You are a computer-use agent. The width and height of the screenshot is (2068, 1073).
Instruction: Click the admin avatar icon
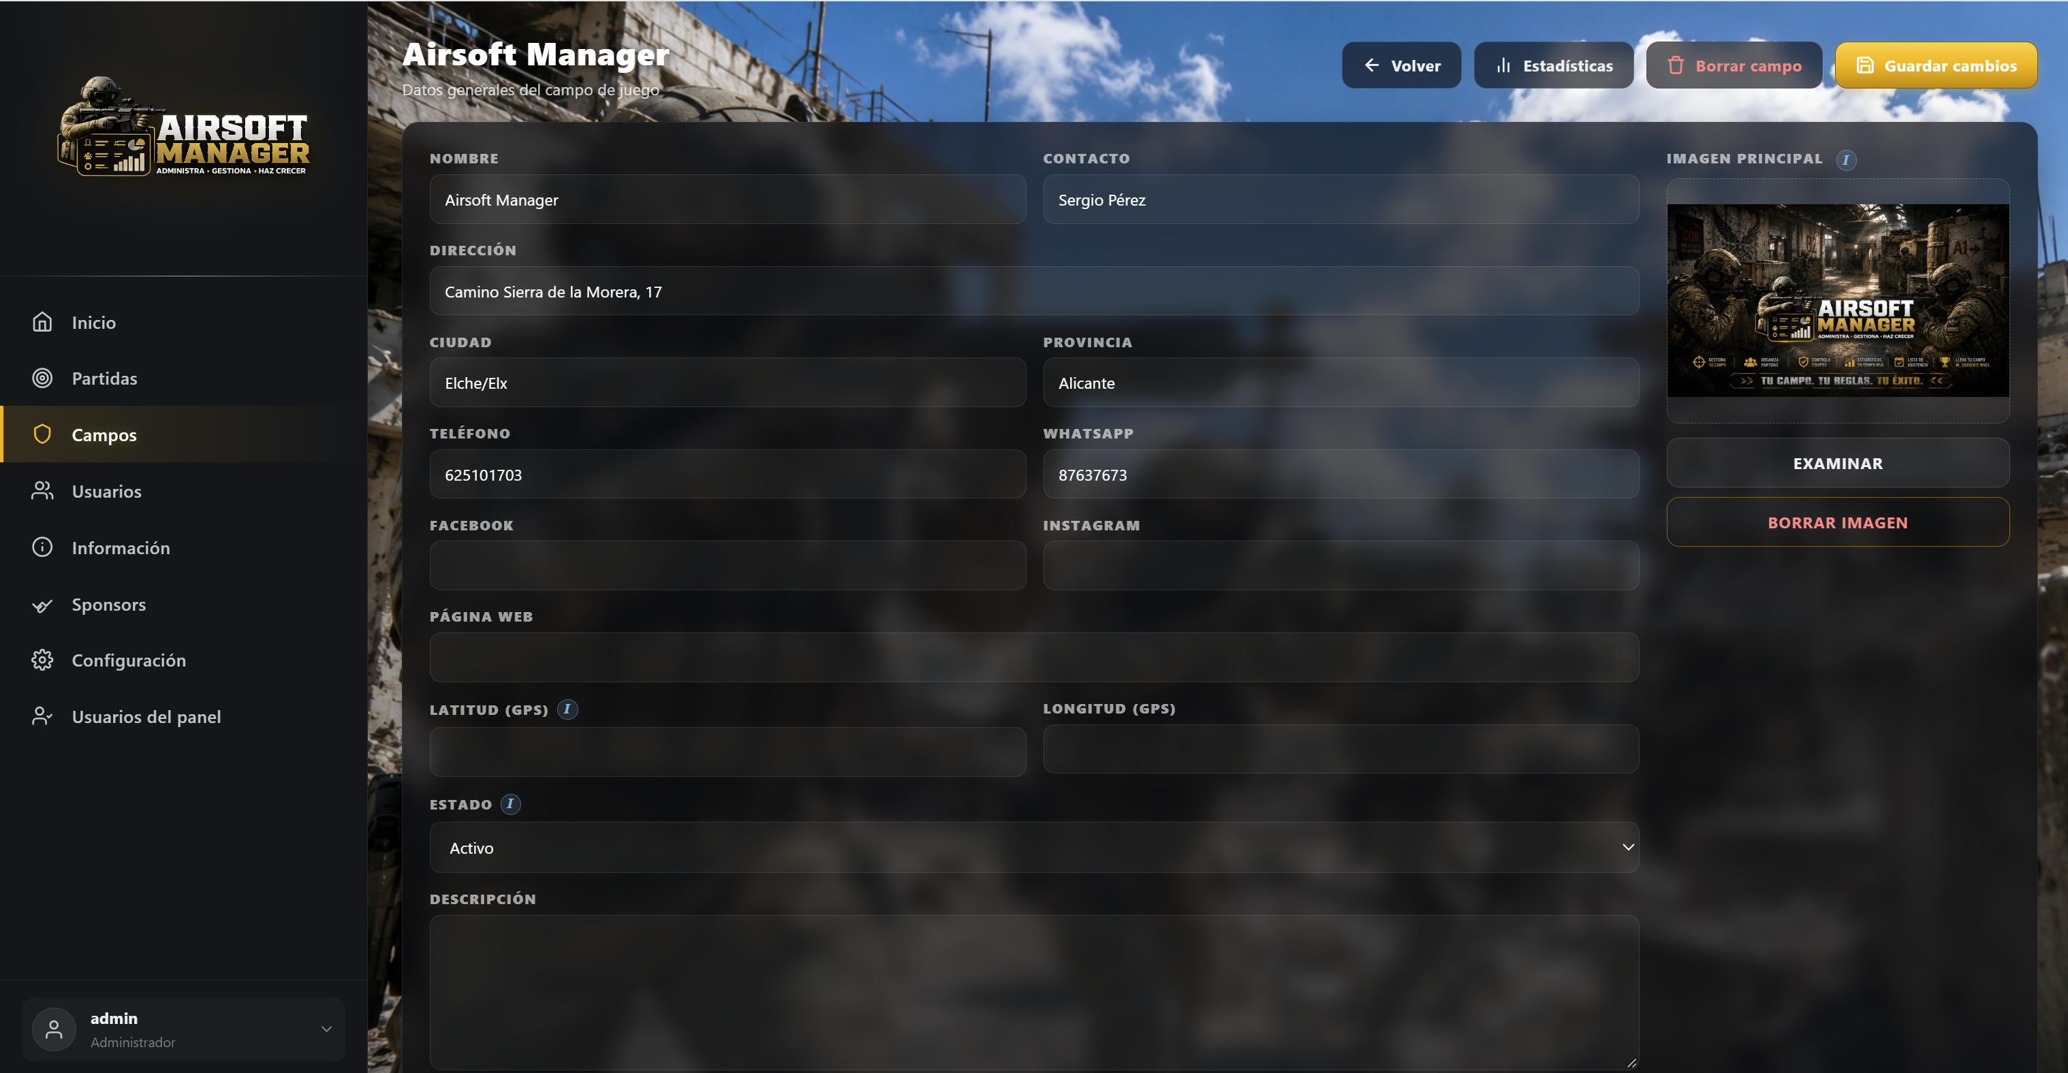(54, 1029)
